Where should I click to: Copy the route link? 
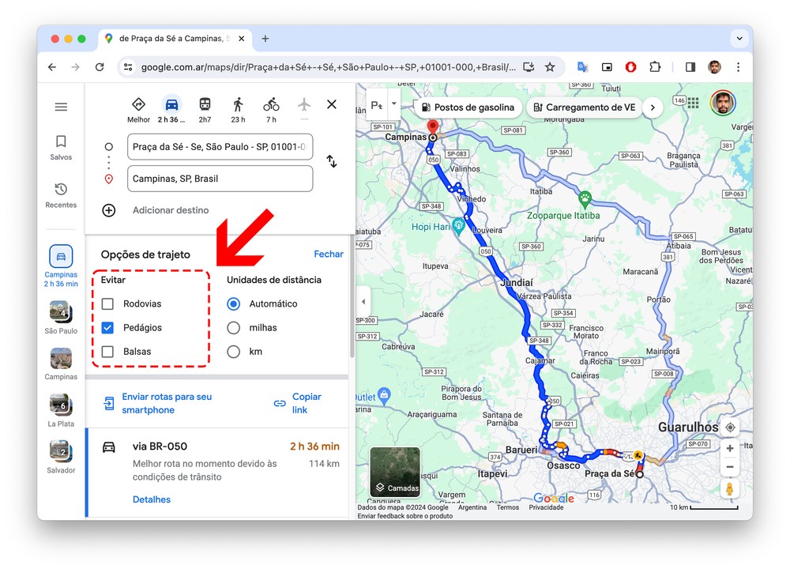click(x=298, y=403)
